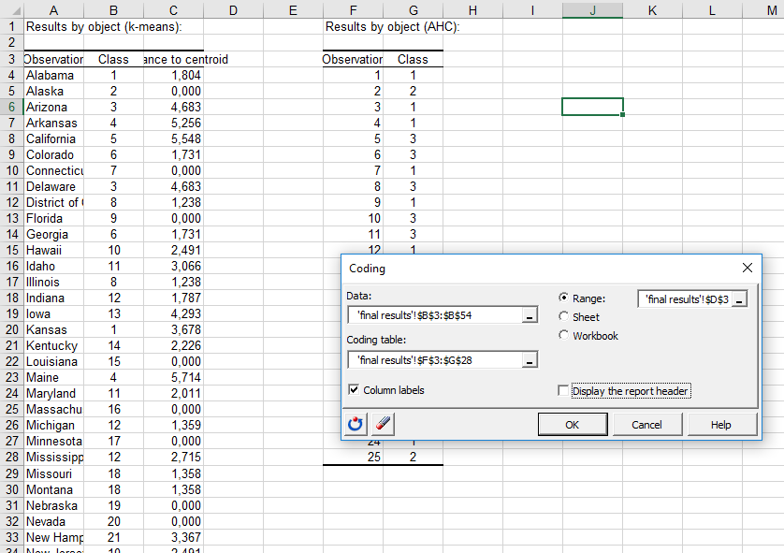
Task: Dismiss the dialog using Cancel
Action: click(647, 424)
